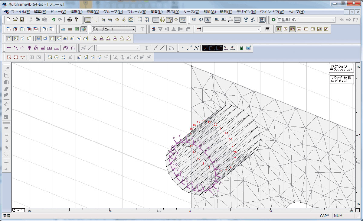Image resolution: width=363 pixels, height=221 pixels.
Task: Click the Pan four-arrow move icon
Action: tap(117, 20)
